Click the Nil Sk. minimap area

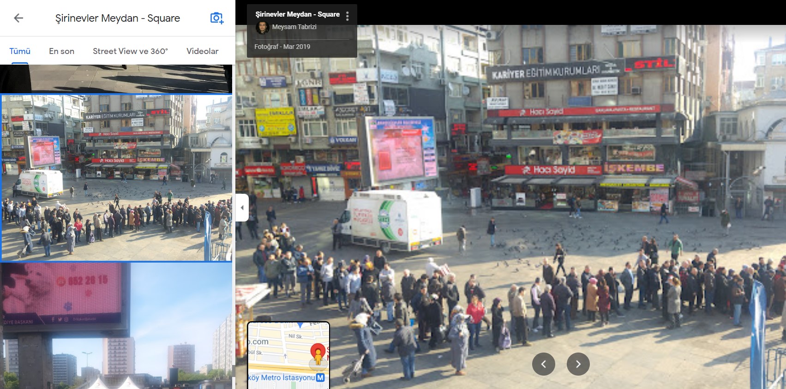295,336
